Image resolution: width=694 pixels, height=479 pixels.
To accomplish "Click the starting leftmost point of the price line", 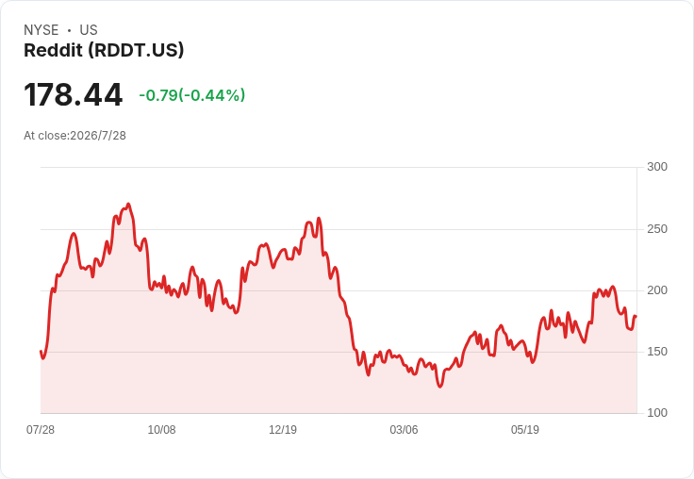I will tap(41, 352).
